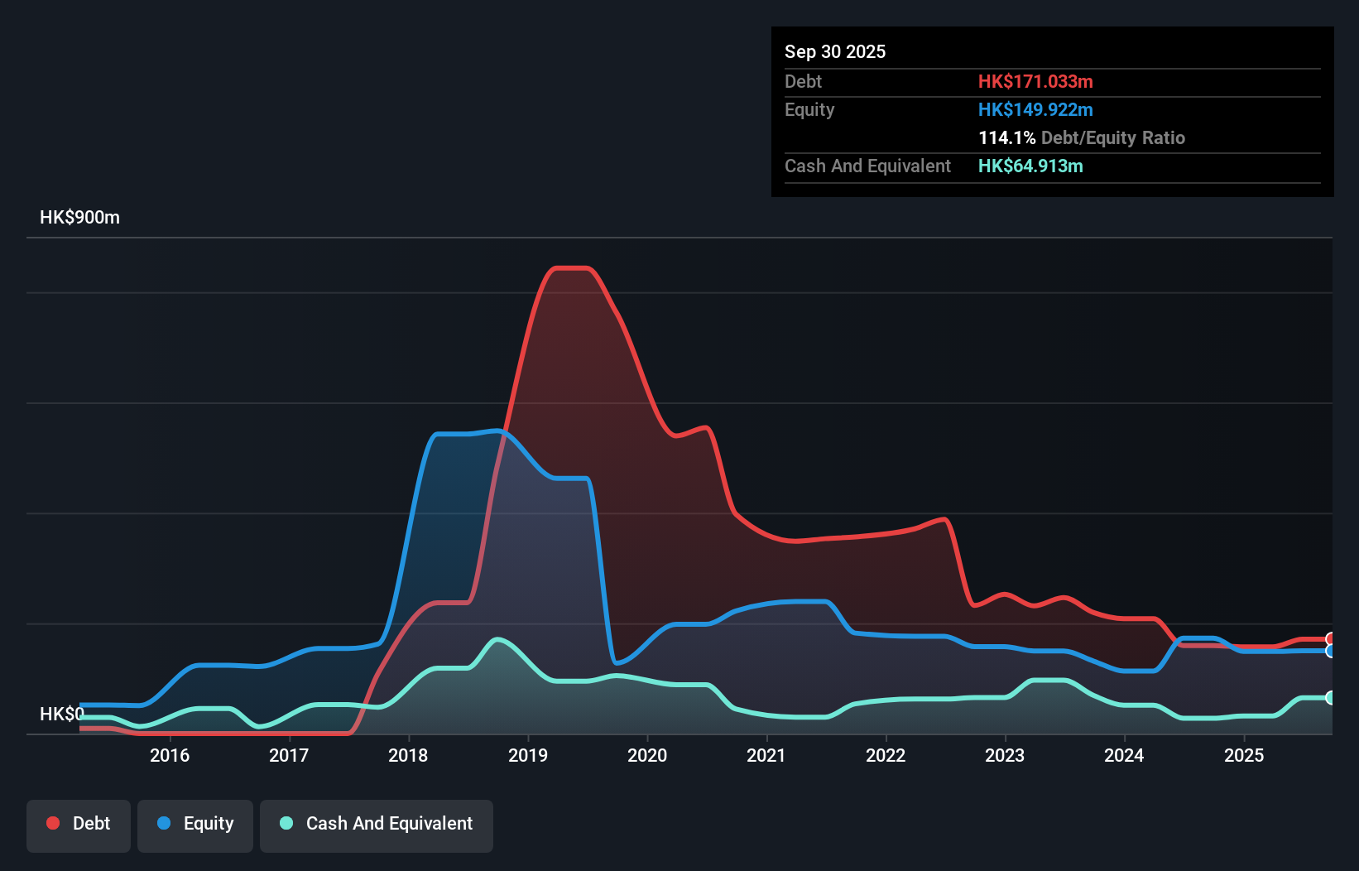Select the 2025 label on the timeline

pyautogui.click(x=1245, y=755)
